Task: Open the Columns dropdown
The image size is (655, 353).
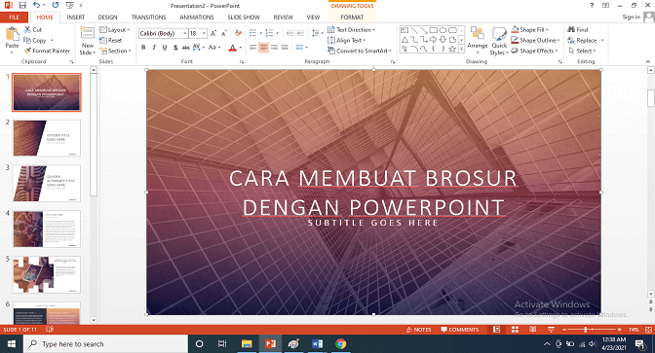Action: [x=301, y=47]
